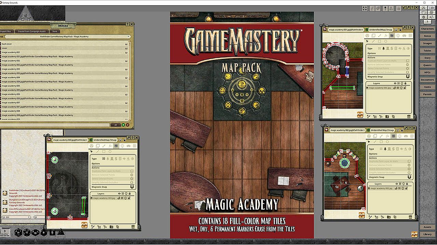Open magic academy 004 image entry
The height and width of the screenshot is (245, 437).
coord(11,78)
